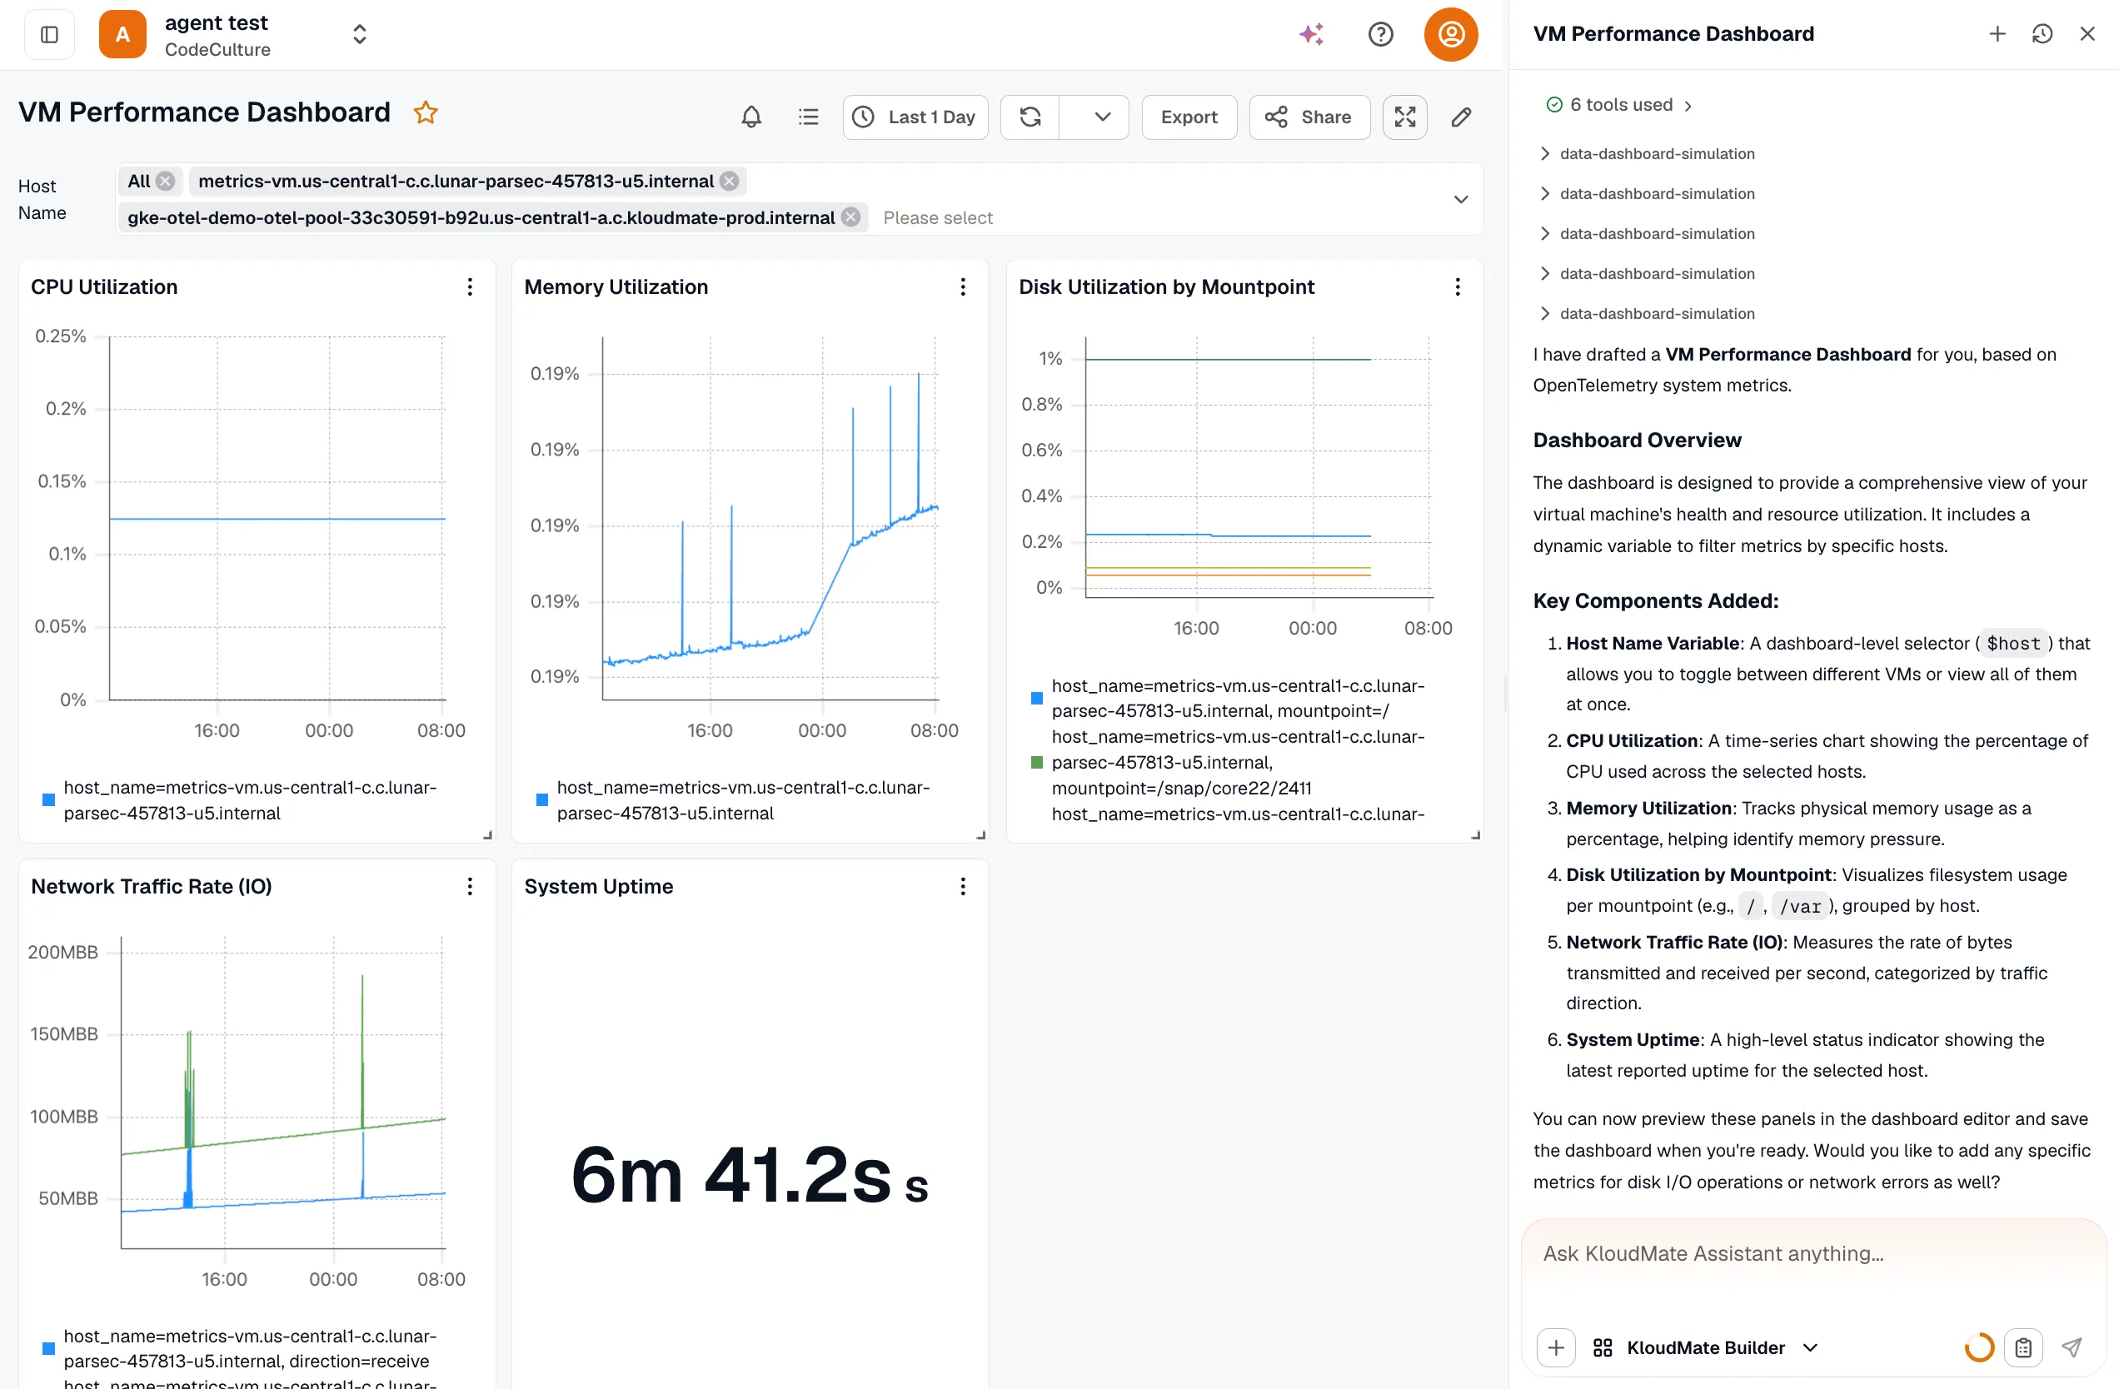Viewport: 2119px width, 1389px height.
Task: Click the Export button
Action: click(x=1189, y=117)
